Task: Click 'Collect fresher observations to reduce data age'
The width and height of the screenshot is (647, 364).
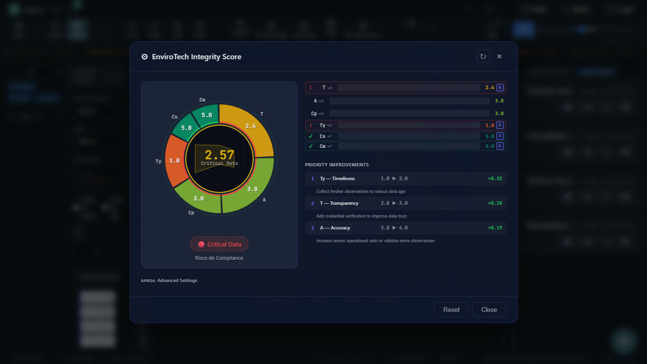Action: pyautogui.click(x=361, y=191)
